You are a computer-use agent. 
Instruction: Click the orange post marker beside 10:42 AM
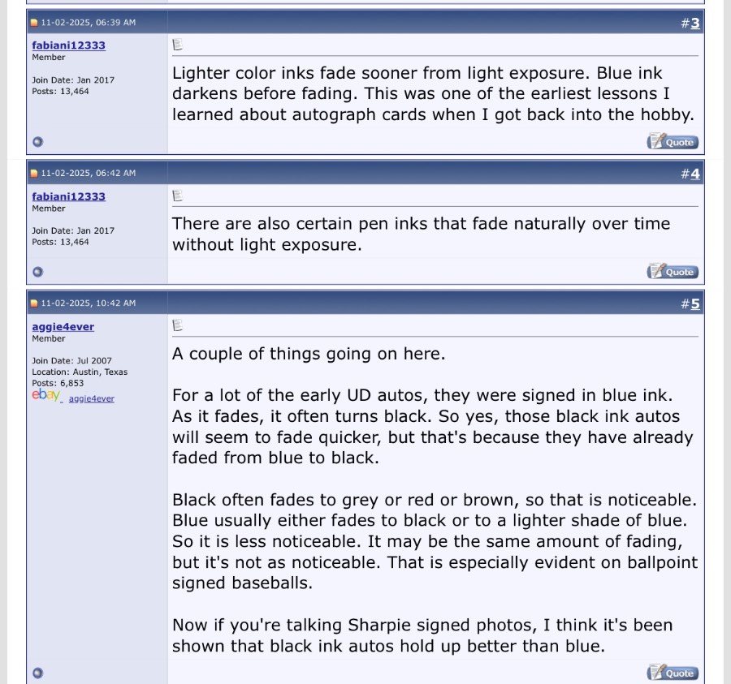coord(34,303)
